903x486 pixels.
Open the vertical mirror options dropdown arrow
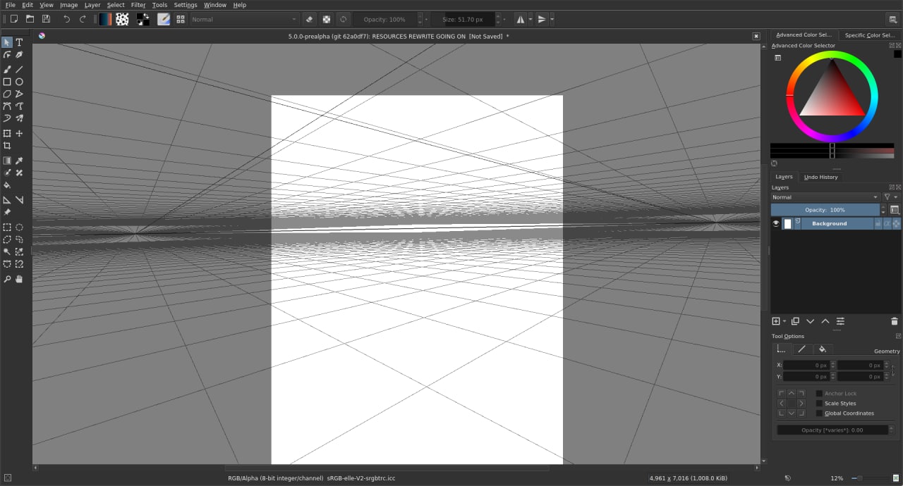552,19
